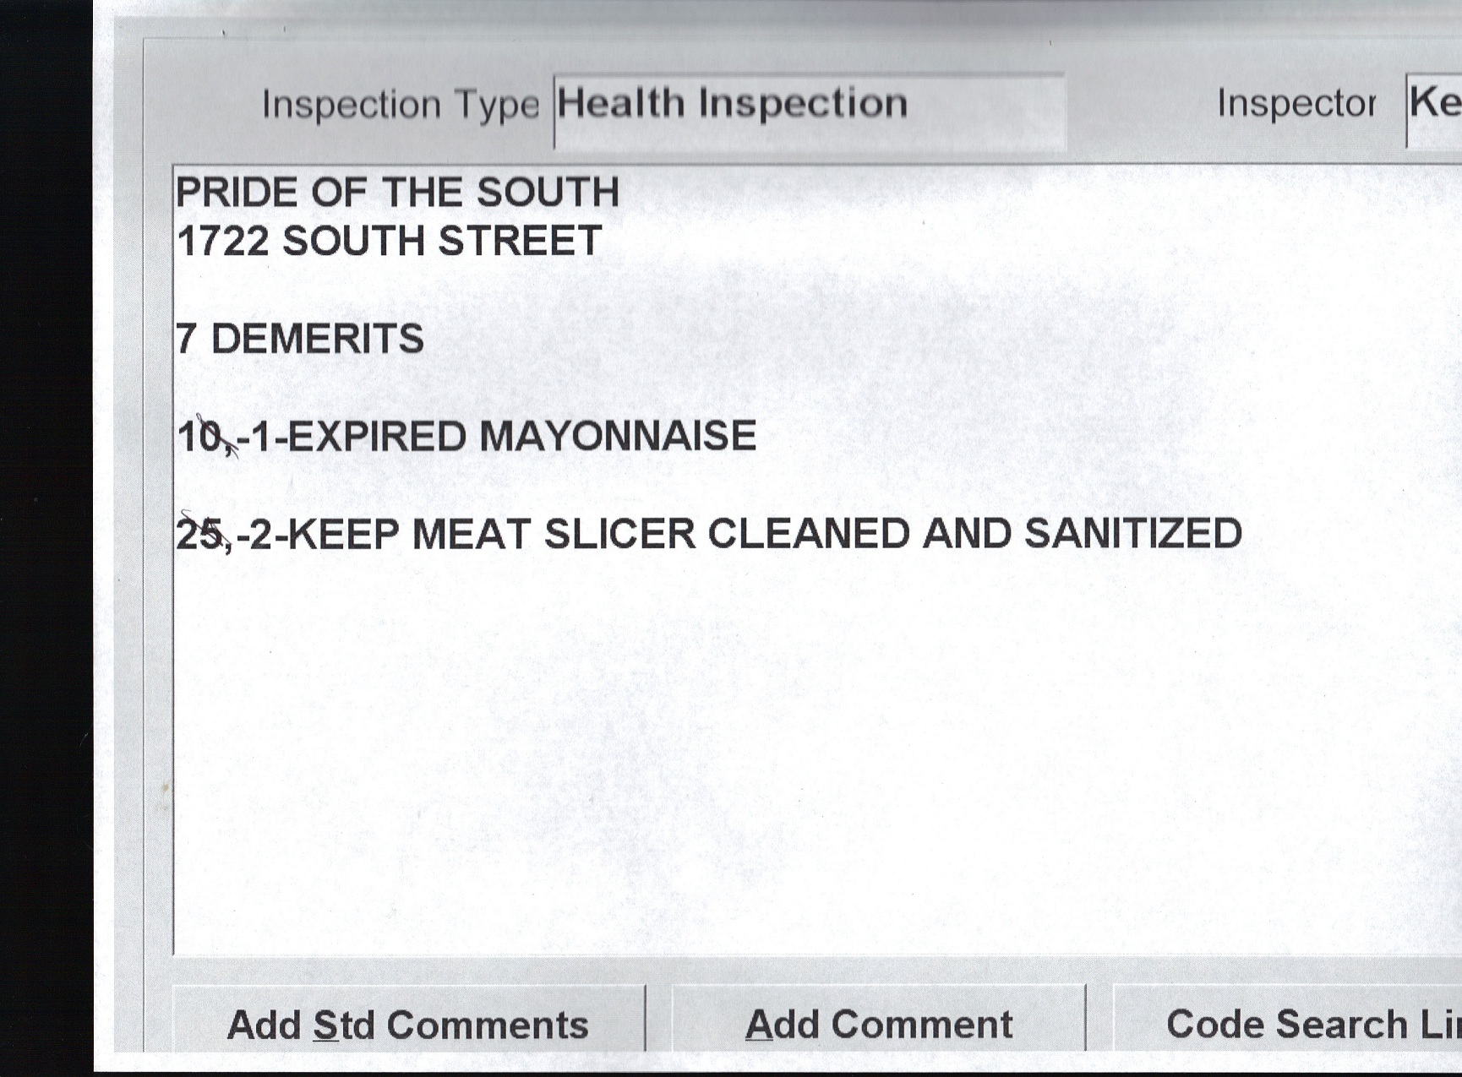Click the Inspection Type label
The image size is (1462, 1077).
point(400,105)
